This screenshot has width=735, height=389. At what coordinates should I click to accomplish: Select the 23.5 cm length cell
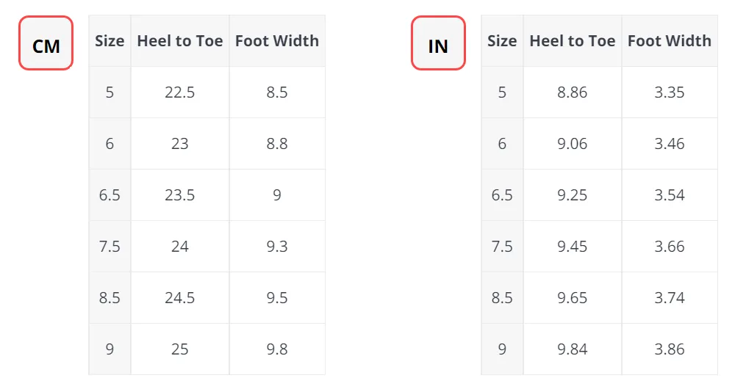[x=180, y=194]
